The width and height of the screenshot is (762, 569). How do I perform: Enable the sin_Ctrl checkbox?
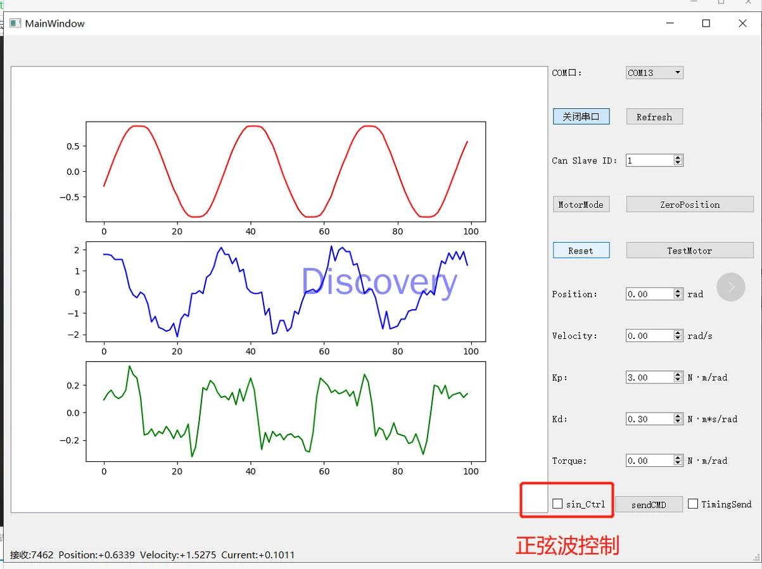click(x=557, y=504)
